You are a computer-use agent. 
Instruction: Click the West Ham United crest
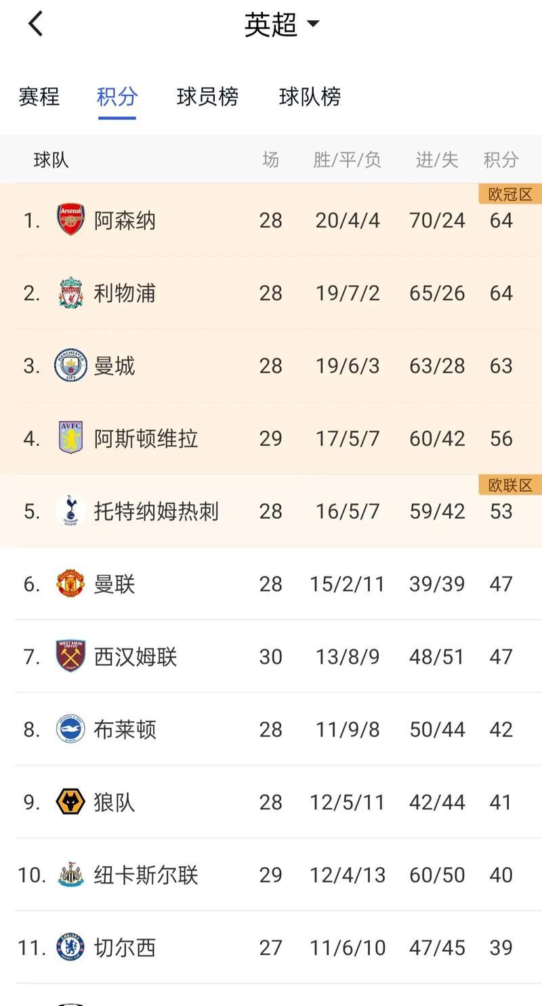(x=71, y=656)
